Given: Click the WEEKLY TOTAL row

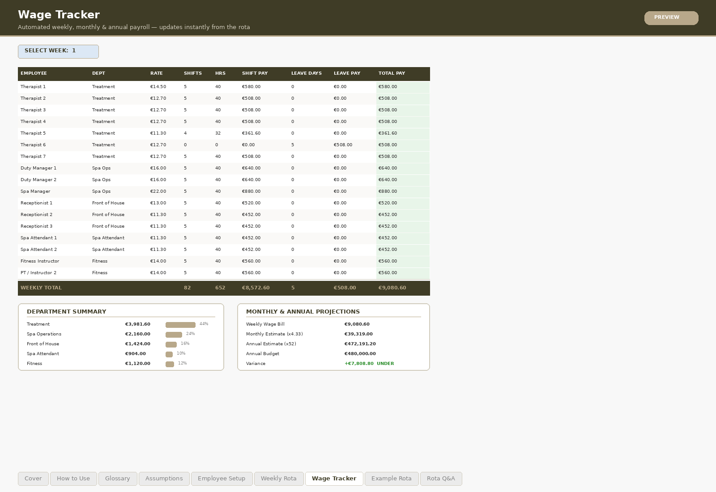Looking at the screenshot, I should tap(179, 288).
